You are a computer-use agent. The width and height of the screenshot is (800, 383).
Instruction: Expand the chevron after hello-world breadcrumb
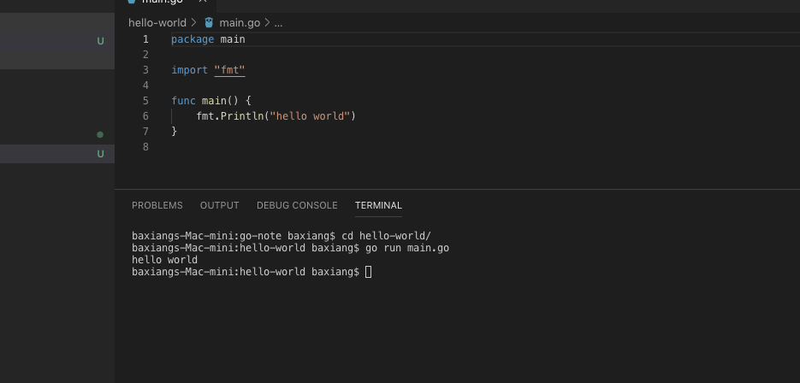pos(194,23)
